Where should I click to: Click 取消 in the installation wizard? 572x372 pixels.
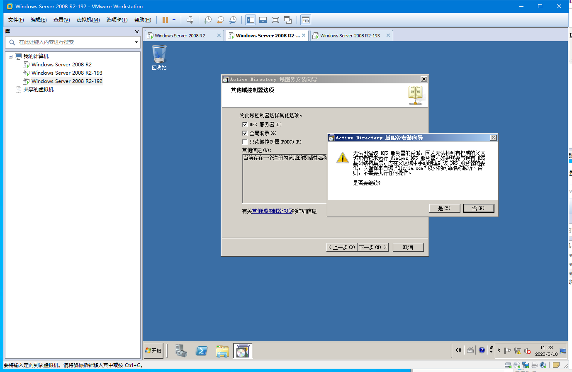tap(408, 247)
